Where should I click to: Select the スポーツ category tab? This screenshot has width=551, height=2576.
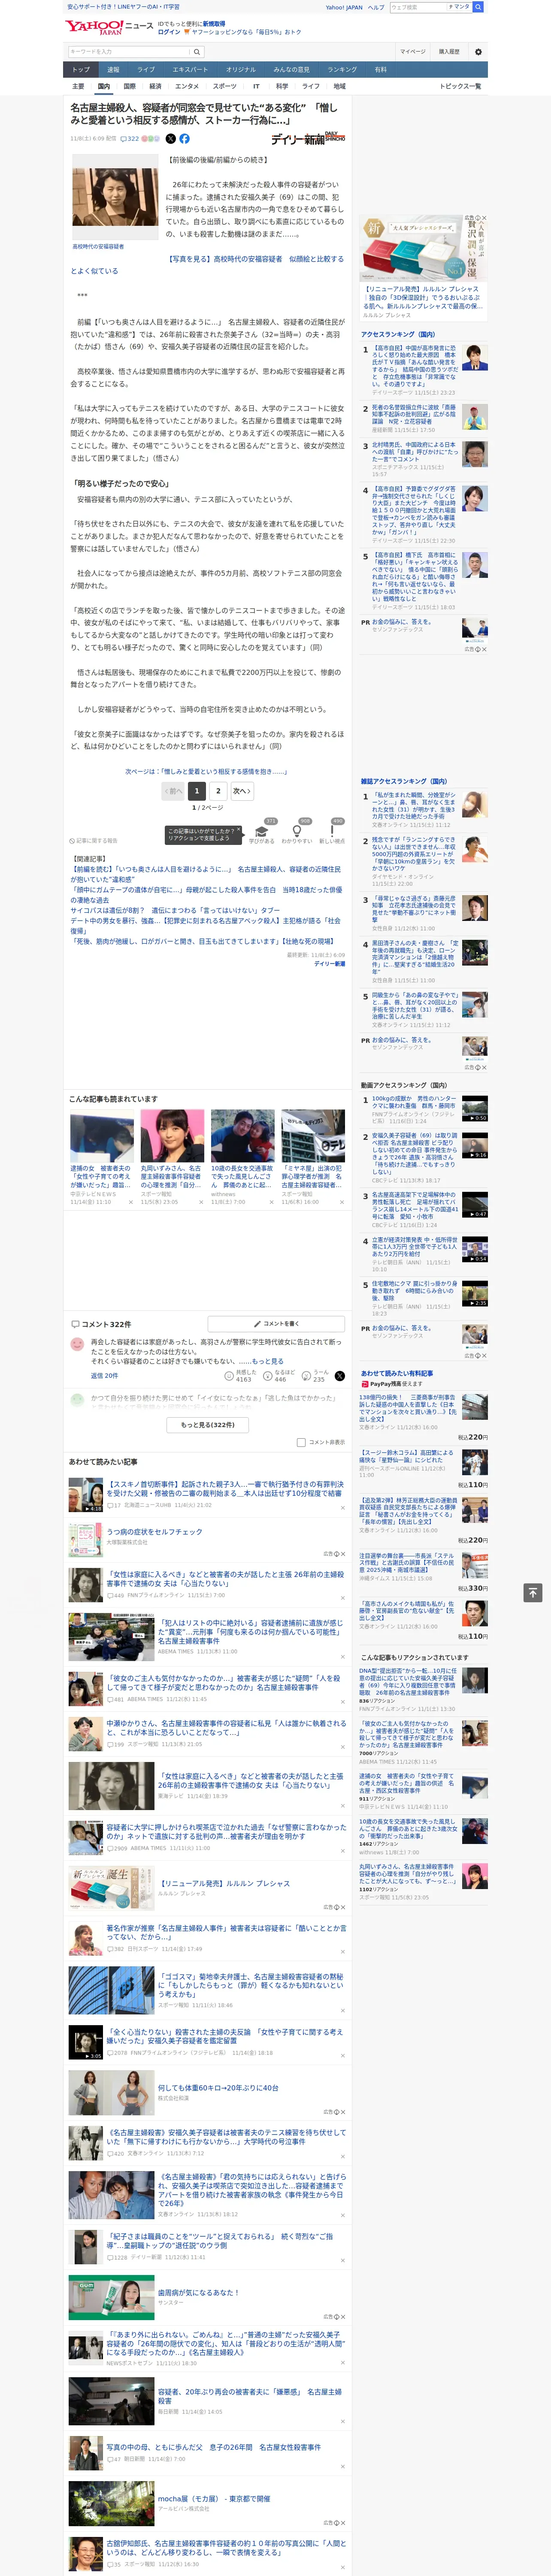225,86
